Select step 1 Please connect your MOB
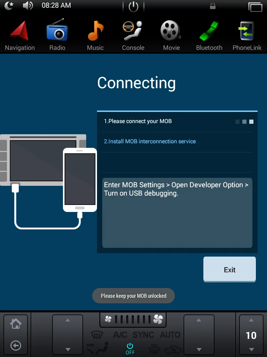 point(177,122)
